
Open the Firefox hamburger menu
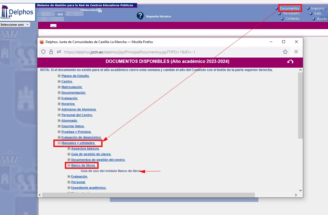coord(296,52)
